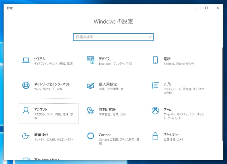Select the ゲーム category title

[168, 109]
